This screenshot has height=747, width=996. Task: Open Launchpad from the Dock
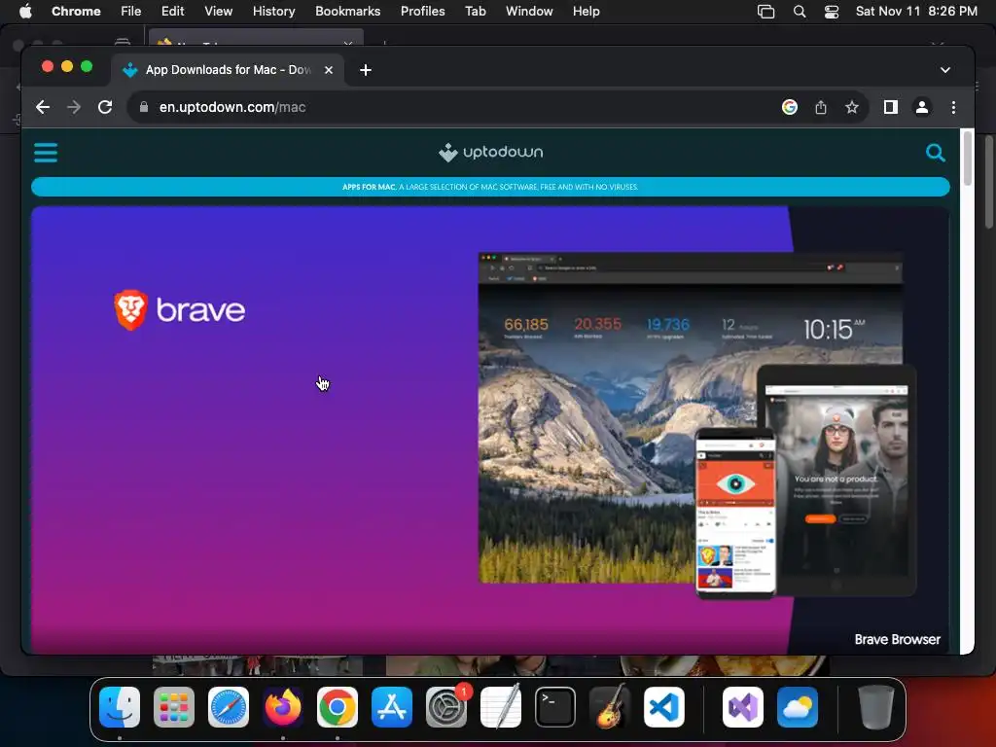(x=174, y=707)
